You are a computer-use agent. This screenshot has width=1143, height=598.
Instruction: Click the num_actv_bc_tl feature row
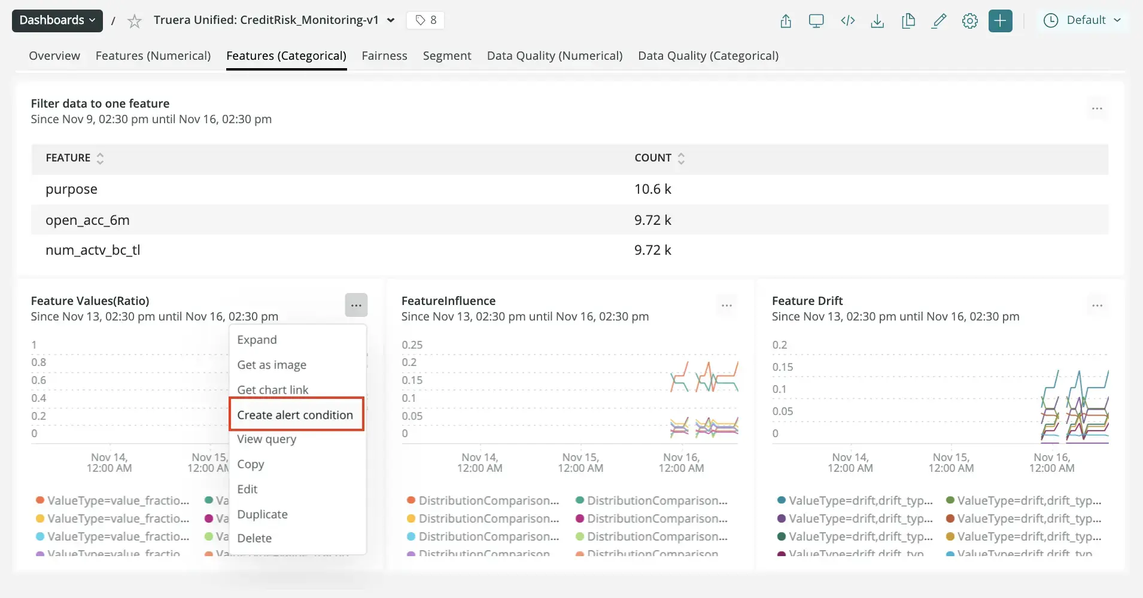pyautogui.click(x=570, y=250)
